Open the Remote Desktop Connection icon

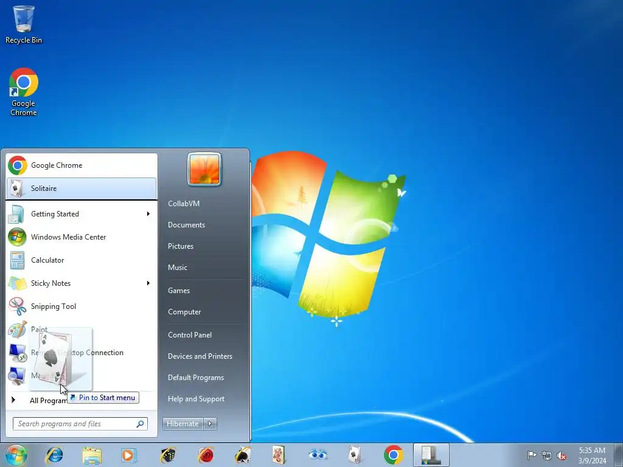18,353
